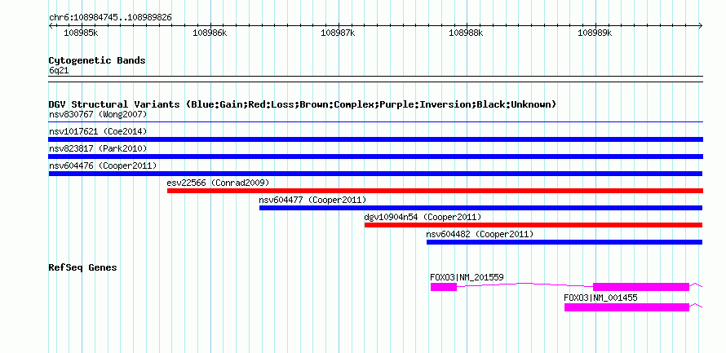Click variant label nsv604477 (Cooper2011)
The image size is (726, 353).
(313, 200)
